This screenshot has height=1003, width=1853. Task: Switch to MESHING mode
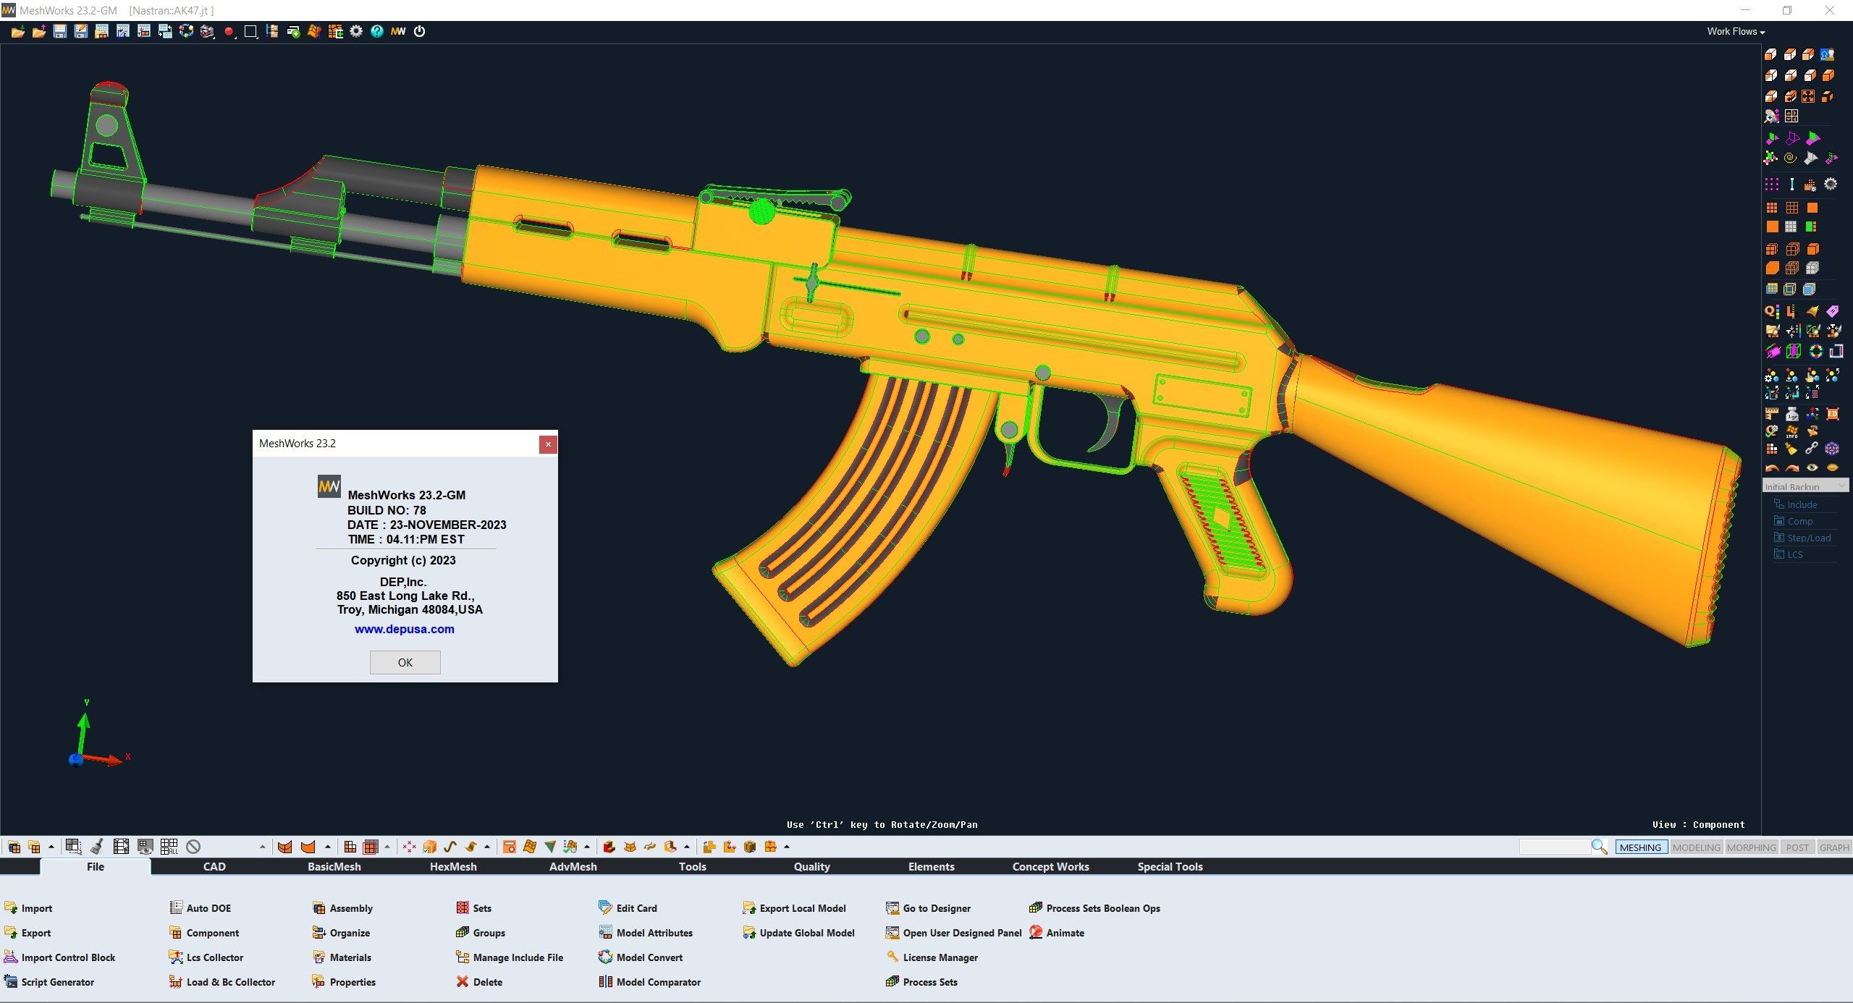coord(1641,847)
